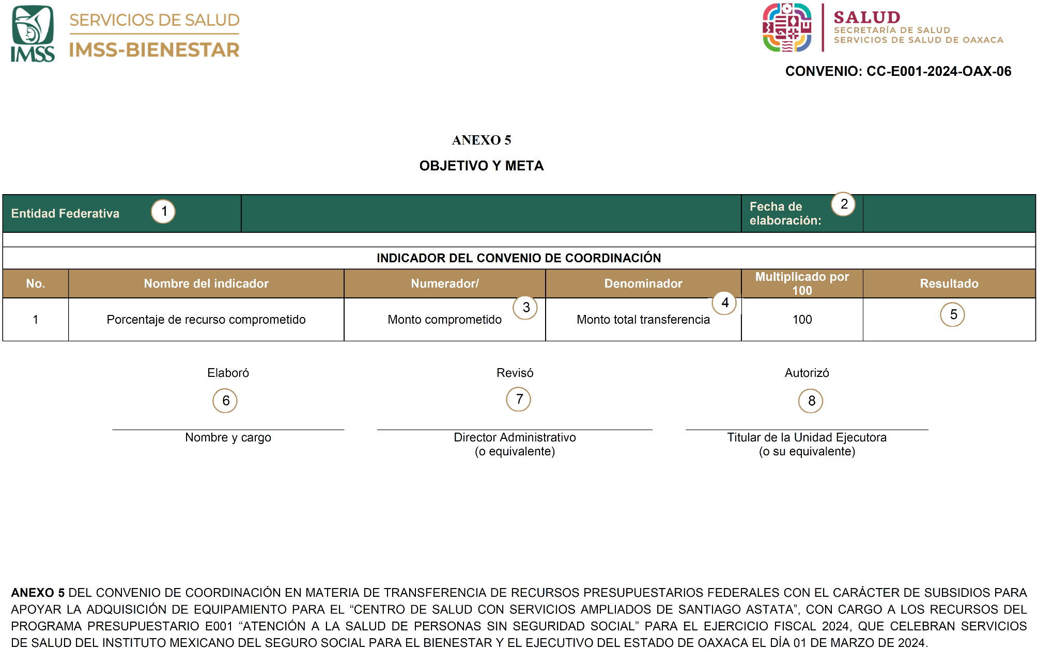Click circled number 1 beside Entidad Federativa
This screenshot has width=1038, height=650.
pos(163,212)
